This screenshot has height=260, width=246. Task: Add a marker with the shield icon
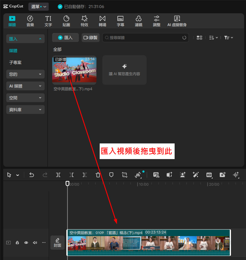tap(111, 175)
